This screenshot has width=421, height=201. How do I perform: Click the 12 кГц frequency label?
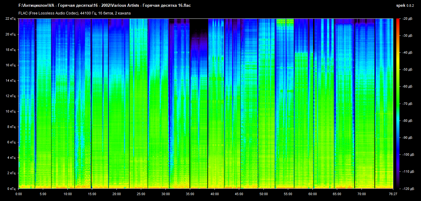tap(11, 96)
